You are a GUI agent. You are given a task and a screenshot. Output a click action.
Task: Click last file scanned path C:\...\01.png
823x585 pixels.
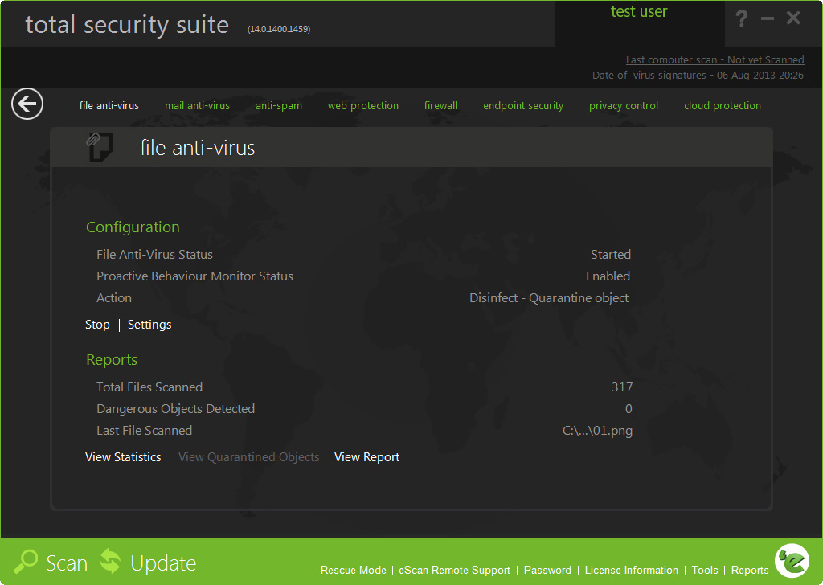tap(597, 431)
